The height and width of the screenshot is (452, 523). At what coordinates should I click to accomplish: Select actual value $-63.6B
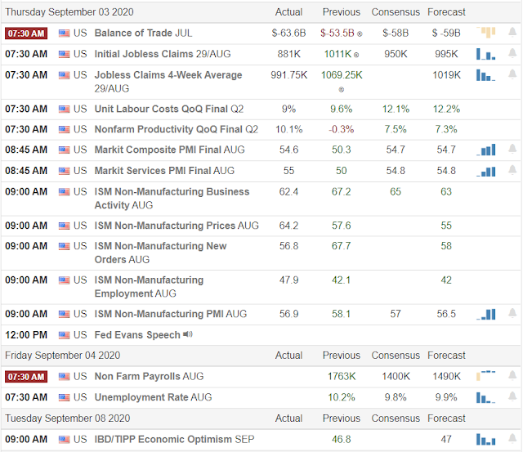[288, 33]
